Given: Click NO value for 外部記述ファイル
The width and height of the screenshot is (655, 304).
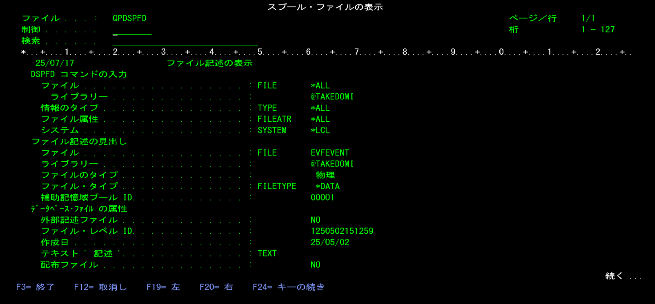Looking at the screenshot, I should [315, 220].
